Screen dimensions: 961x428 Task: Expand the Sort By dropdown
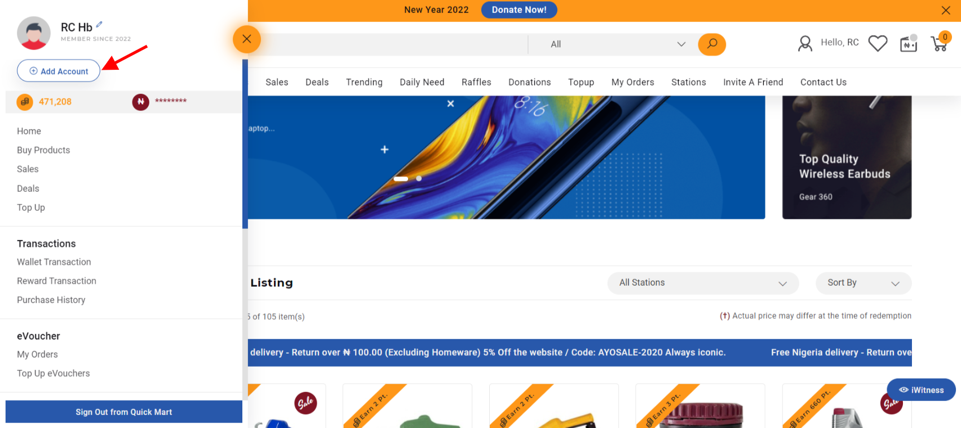pos(863,283)
